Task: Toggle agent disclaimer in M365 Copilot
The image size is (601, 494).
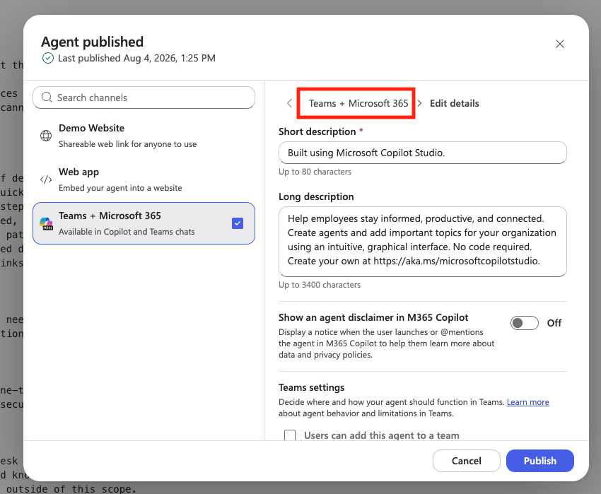Action: (x=525, y=323)
